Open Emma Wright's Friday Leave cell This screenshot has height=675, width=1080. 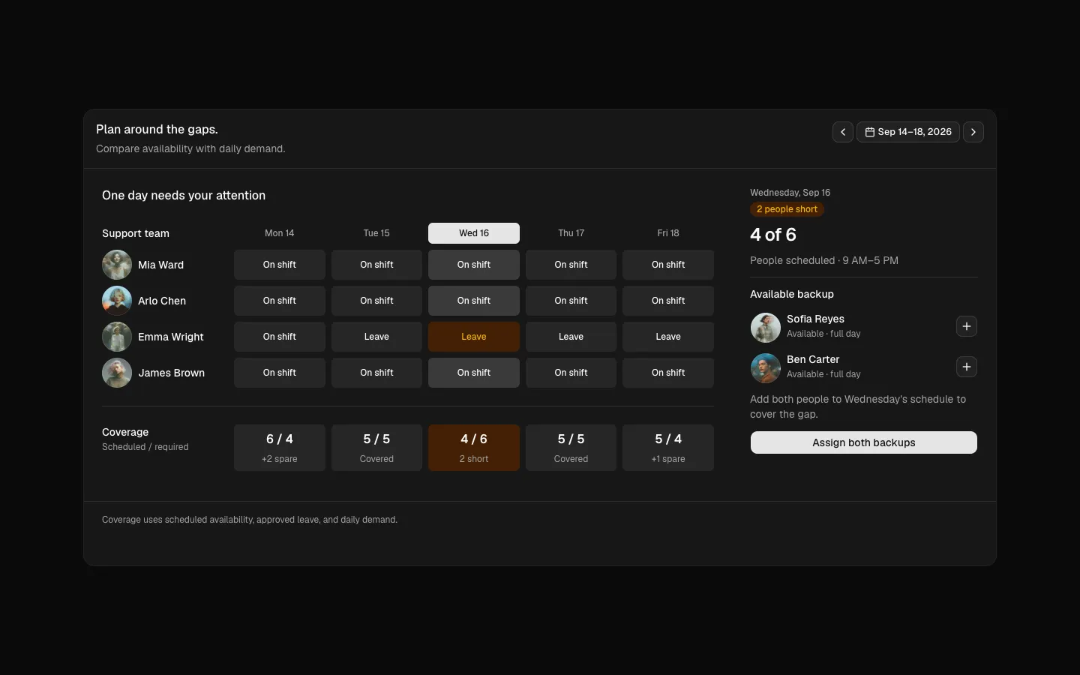click(x=668, y=337)
